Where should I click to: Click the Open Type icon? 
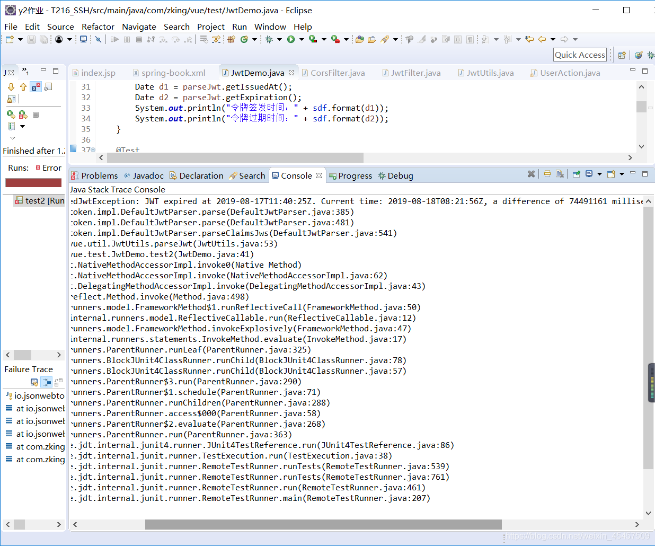[x=359, y=39]
